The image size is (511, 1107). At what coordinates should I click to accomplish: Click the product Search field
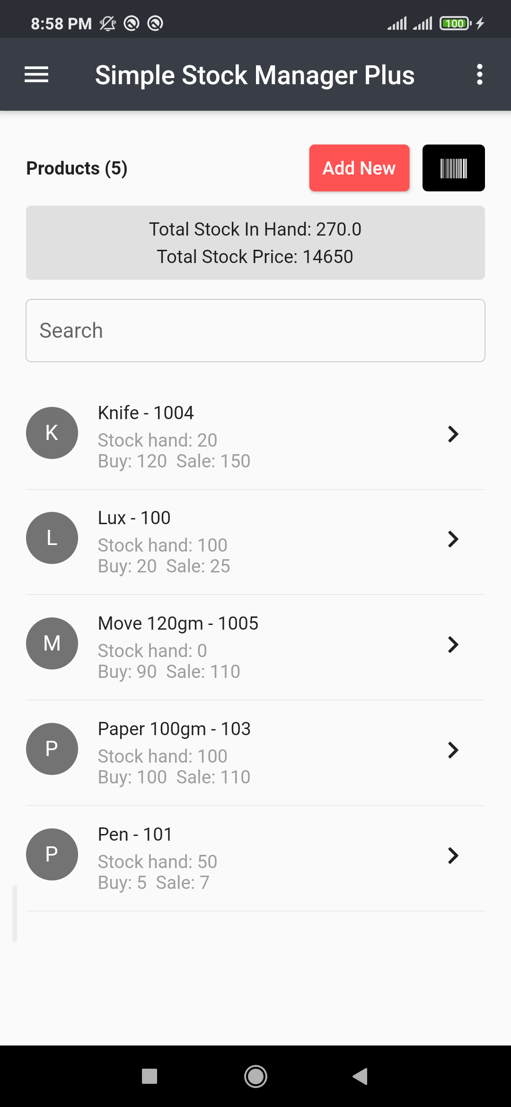point(255,331)
